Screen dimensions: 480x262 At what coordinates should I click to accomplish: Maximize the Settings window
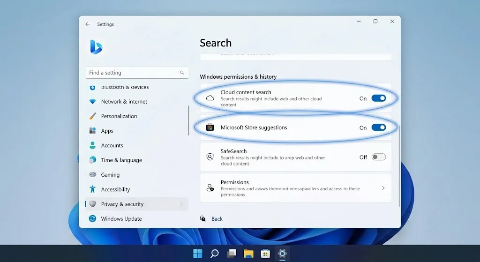tap(375, 21)
